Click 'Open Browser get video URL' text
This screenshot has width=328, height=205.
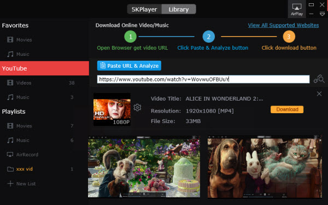(132, 48)
